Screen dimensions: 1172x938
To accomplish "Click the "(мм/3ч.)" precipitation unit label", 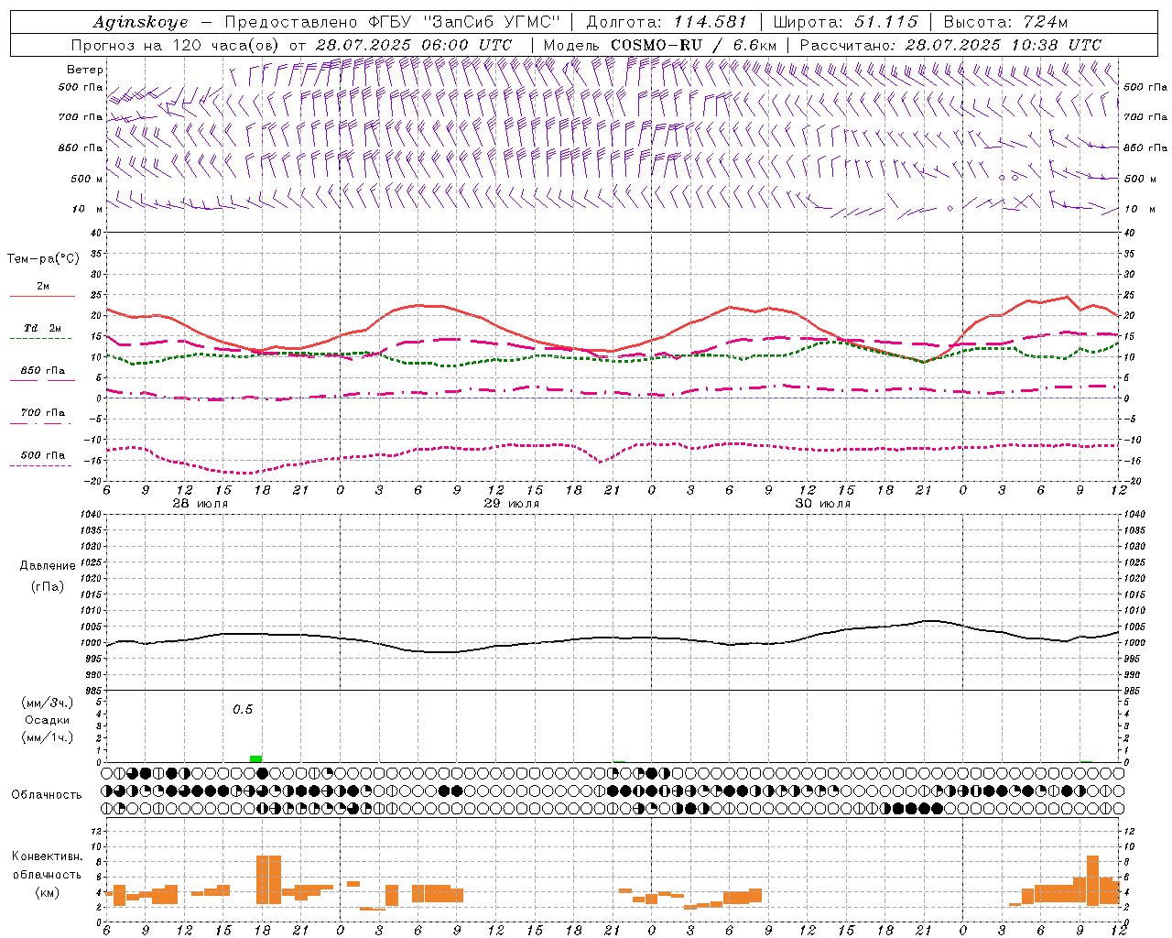I will 49,703.
